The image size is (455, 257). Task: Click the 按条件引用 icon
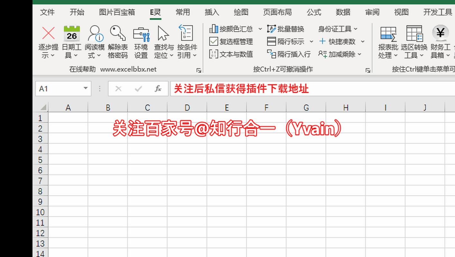pos(187,33)
